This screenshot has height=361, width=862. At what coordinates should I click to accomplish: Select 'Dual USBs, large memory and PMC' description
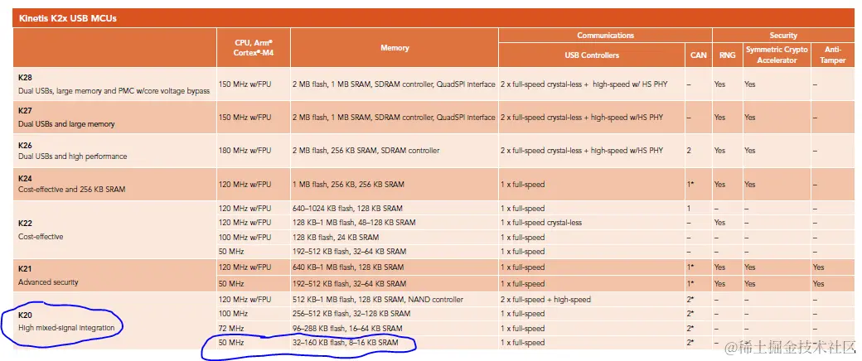tap(114, 90)
